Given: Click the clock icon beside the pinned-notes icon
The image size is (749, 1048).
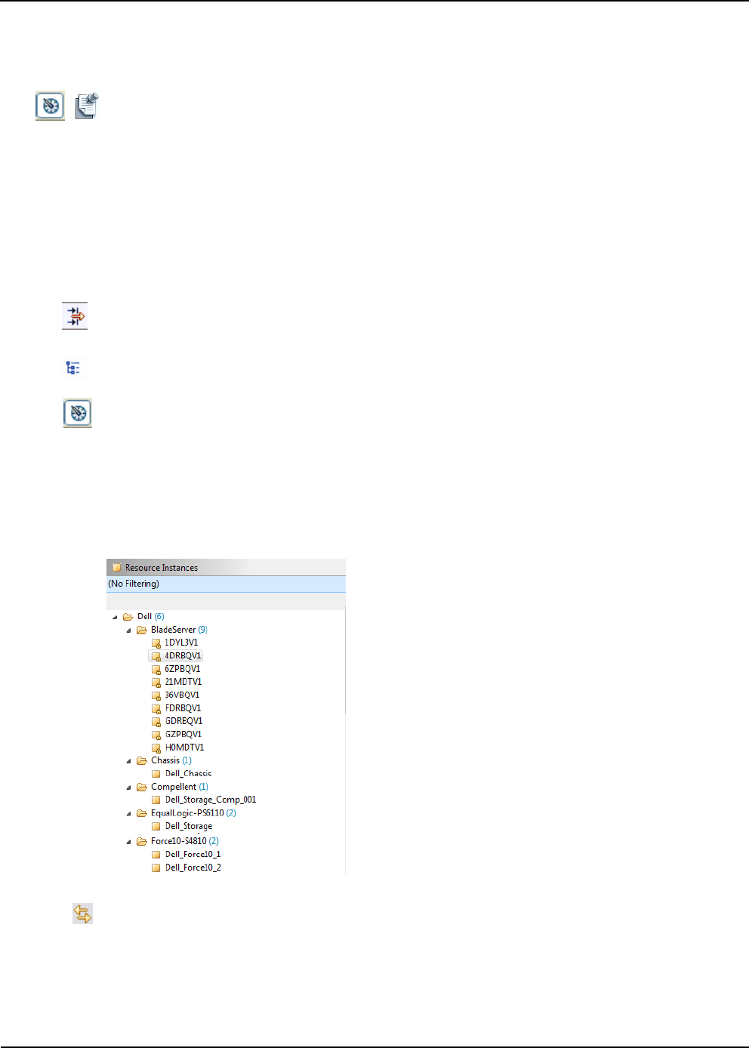Looking at the screenshot, I should (x=50, y=106).
